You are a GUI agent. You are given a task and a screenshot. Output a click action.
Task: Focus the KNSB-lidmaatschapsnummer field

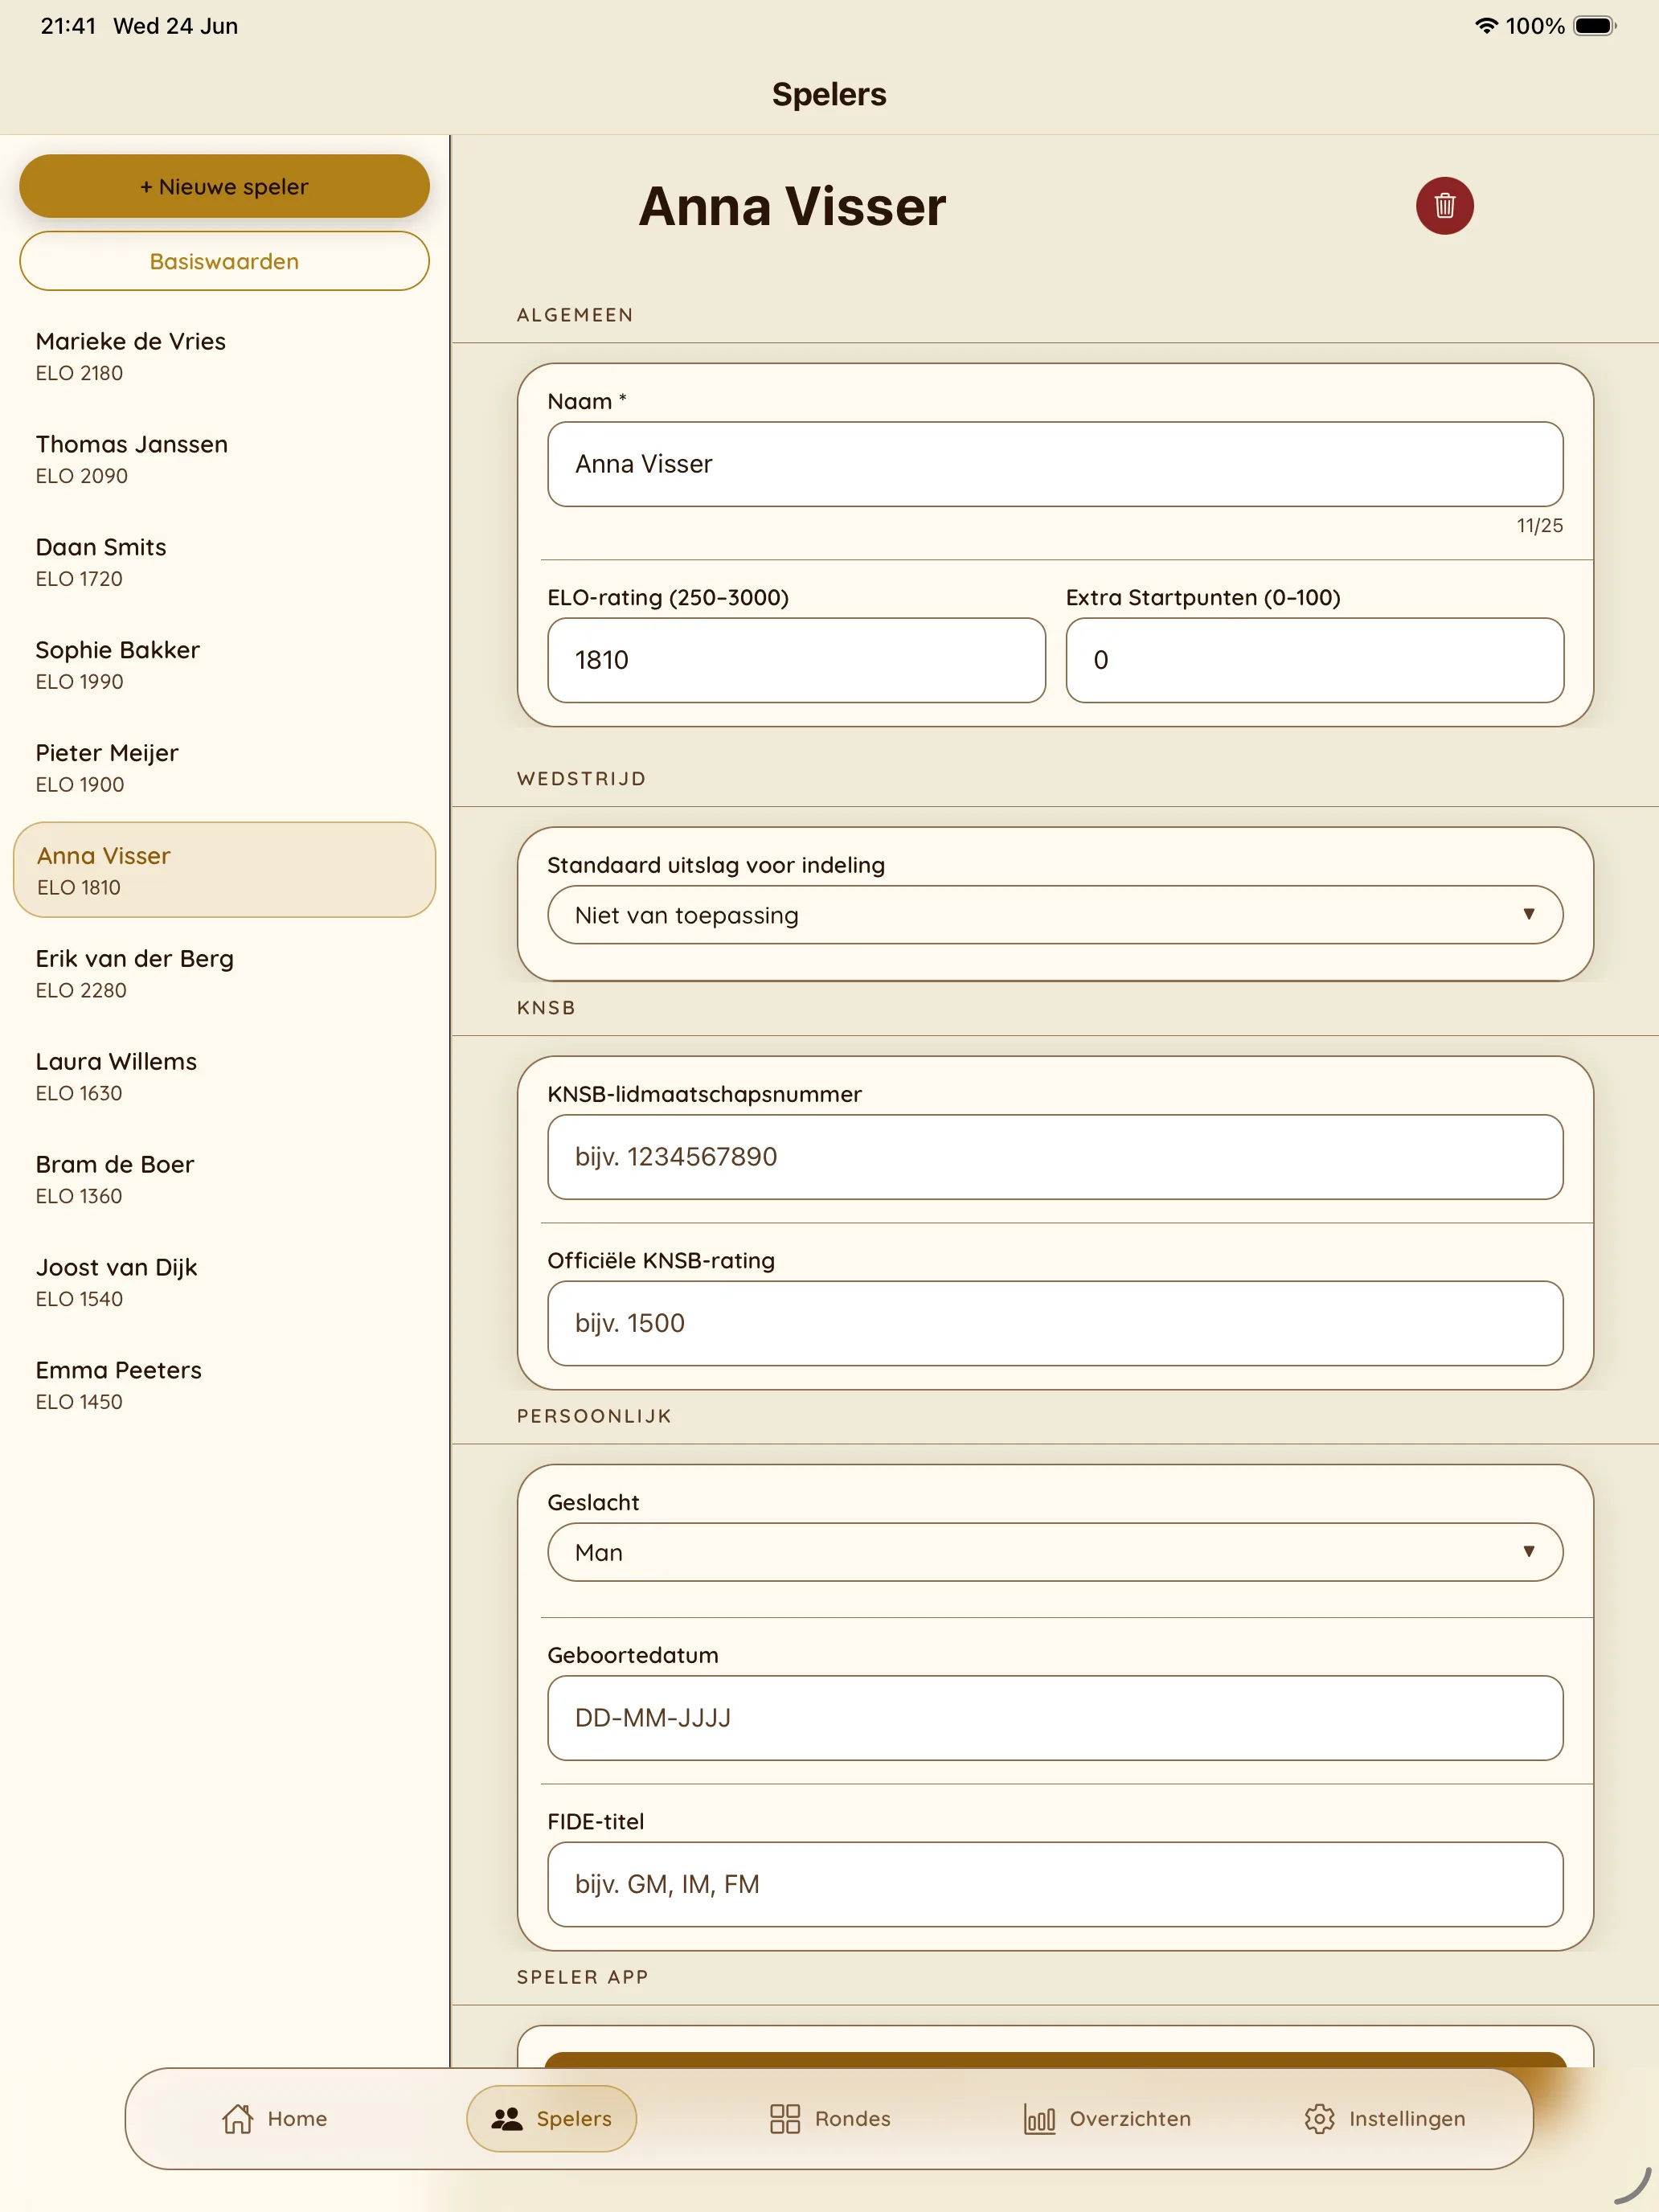pos(1055,1157)
